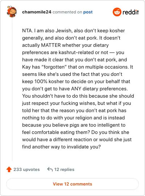Click the capitalized word ANY in comment
The width and height of the screenshot is (145, 196).
[x=76, y=89]
